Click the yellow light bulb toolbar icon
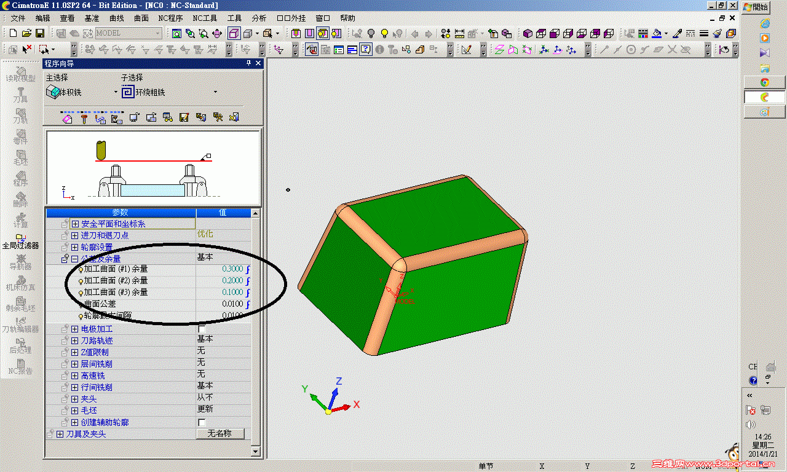Screen dimensions: 787x472 coord(384,33)
